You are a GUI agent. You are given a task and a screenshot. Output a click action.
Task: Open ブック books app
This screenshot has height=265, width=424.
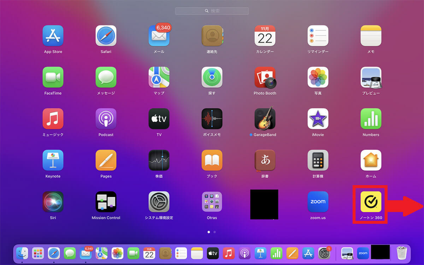(x=212, y=160)
